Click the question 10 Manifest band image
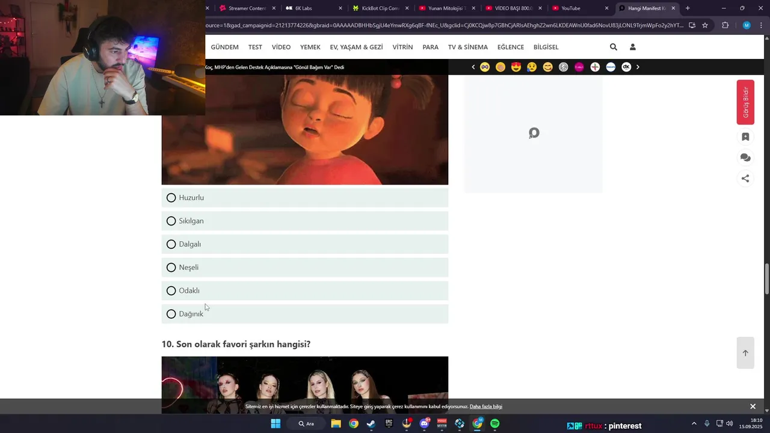The width and height of the screenshot is (770, 433). [x=304, y=385]
